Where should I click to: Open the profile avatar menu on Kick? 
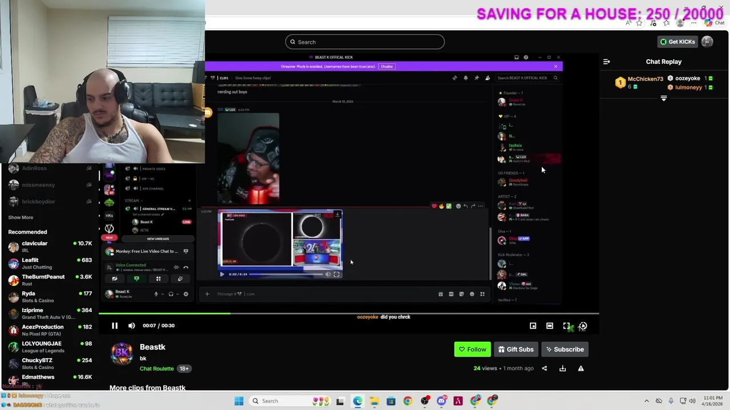click(707, 42)
